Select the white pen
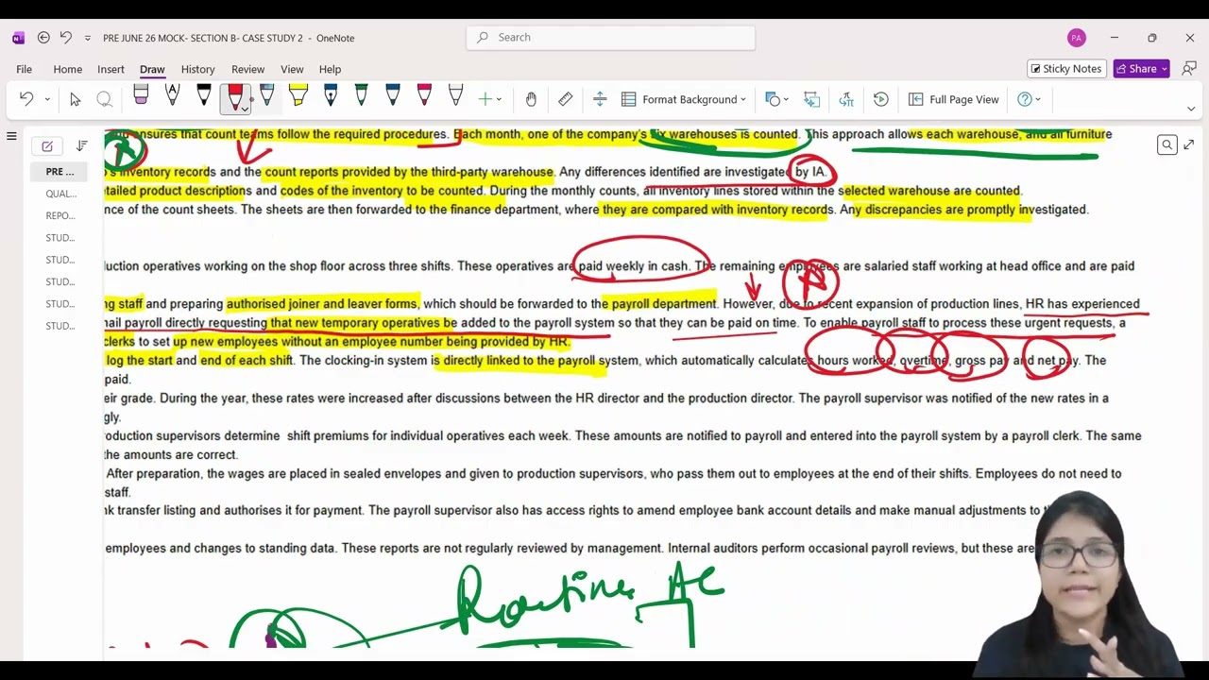 pos(455,95)
